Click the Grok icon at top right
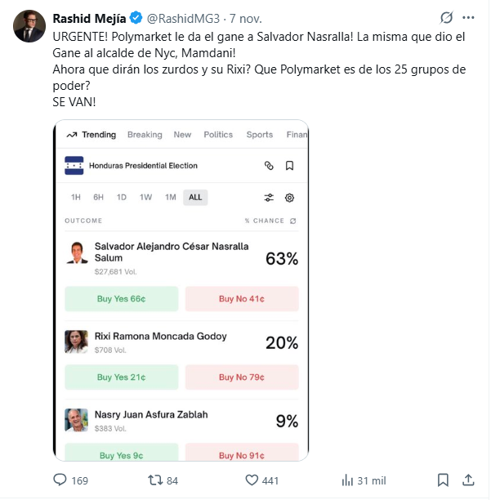This screenshot has width=491, height=500. pyautogui.click(x=447, y=17)
